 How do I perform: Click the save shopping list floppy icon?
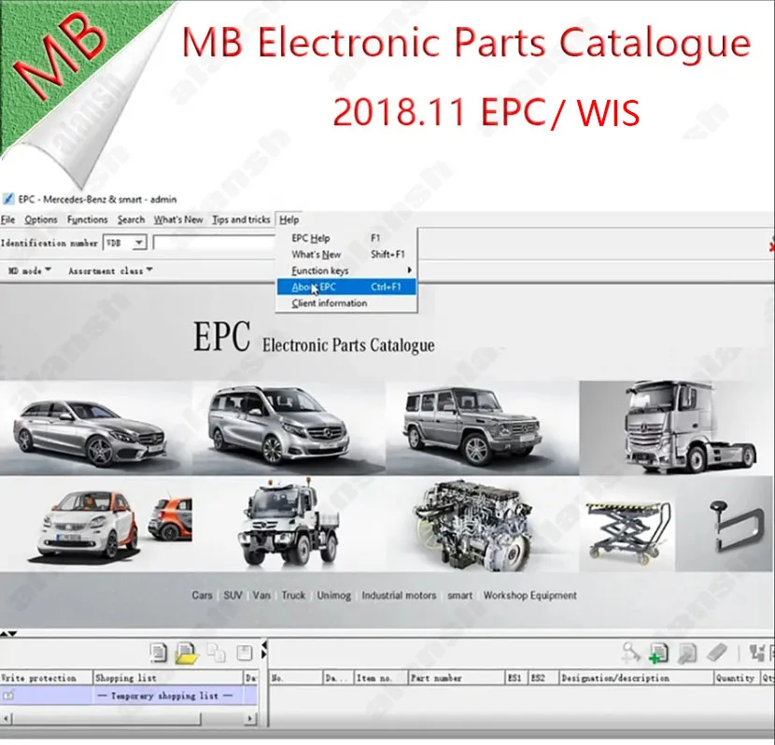[244, 654]
